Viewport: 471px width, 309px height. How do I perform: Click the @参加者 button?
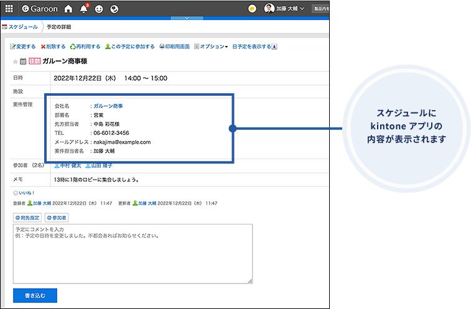[x=57, y=218]
